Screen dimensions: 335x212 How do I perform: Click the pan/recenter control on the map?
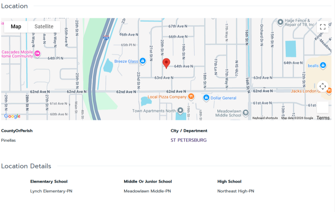[x=322, y=86]
